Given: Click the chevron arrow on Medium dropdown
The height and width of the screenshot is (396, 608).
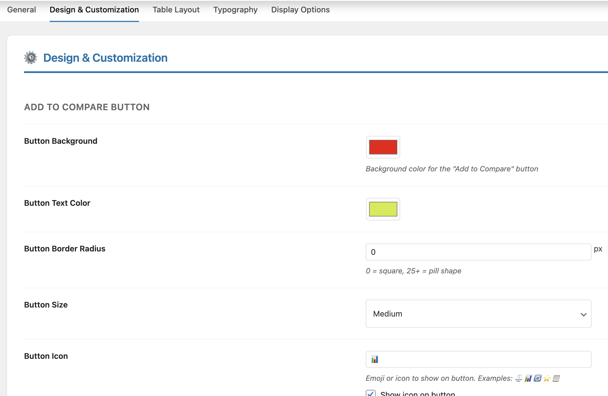Looking at the screenshot, I should point(583,314).
